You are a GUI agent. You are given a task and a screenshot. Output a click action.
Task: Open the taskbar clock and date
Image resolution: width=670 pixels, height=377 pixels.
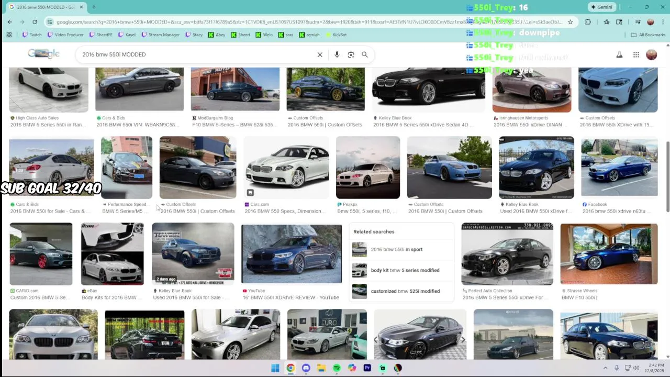(x=654, y=368)
